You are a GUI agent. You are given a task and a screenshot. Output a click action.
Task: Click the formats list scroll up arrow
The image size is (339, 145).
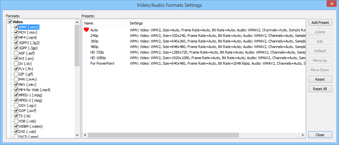pyautogui.click(x=77, y=22)
